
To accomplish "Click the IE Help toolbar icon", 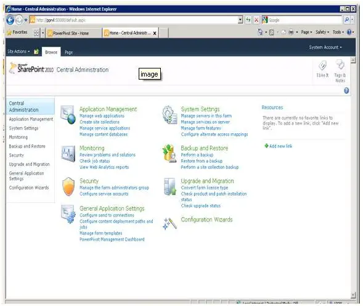I will coord(349,32).
